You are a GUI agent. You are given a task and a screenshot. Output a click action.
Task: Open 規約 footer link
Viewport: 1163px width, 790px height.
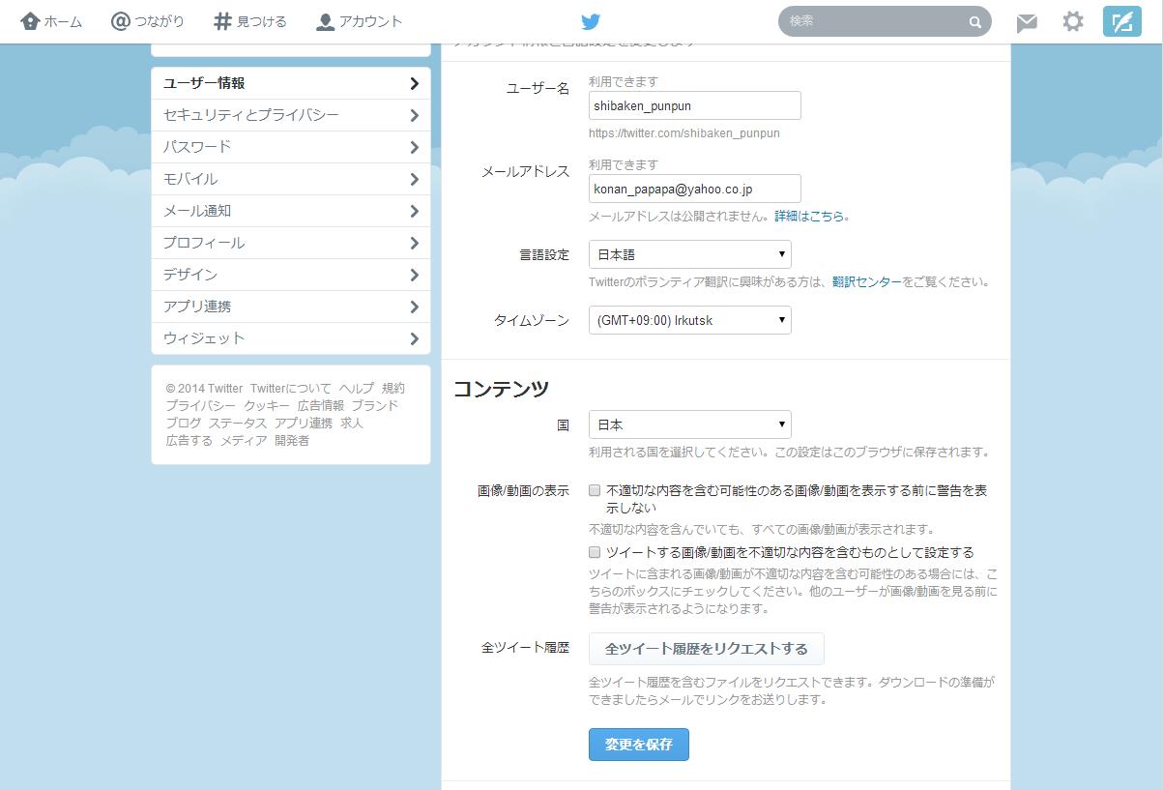393,388
